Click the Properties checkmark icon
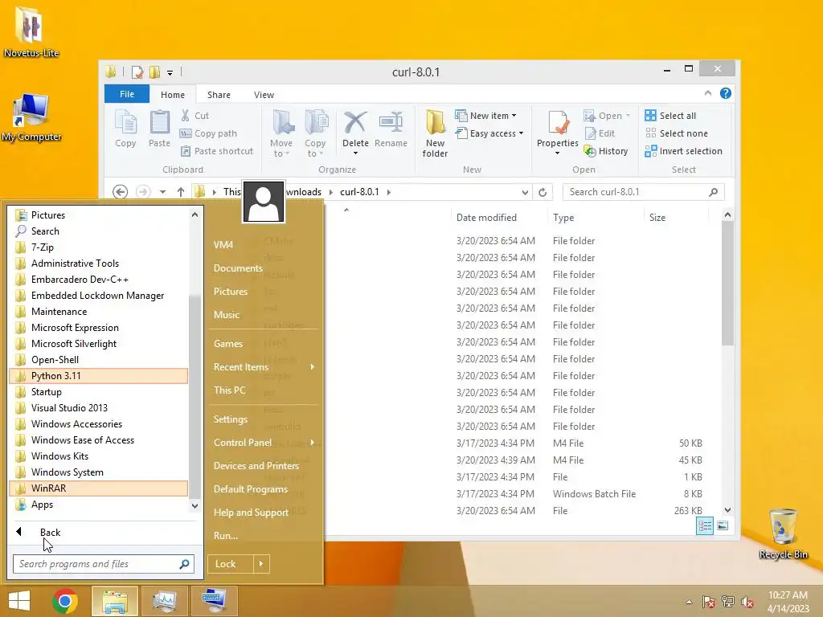This screenshot has width=823, height=617. (x=558, y=123)
